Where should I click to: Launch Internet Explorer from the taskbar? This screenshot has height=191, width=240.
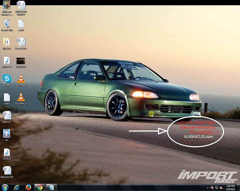17,188
